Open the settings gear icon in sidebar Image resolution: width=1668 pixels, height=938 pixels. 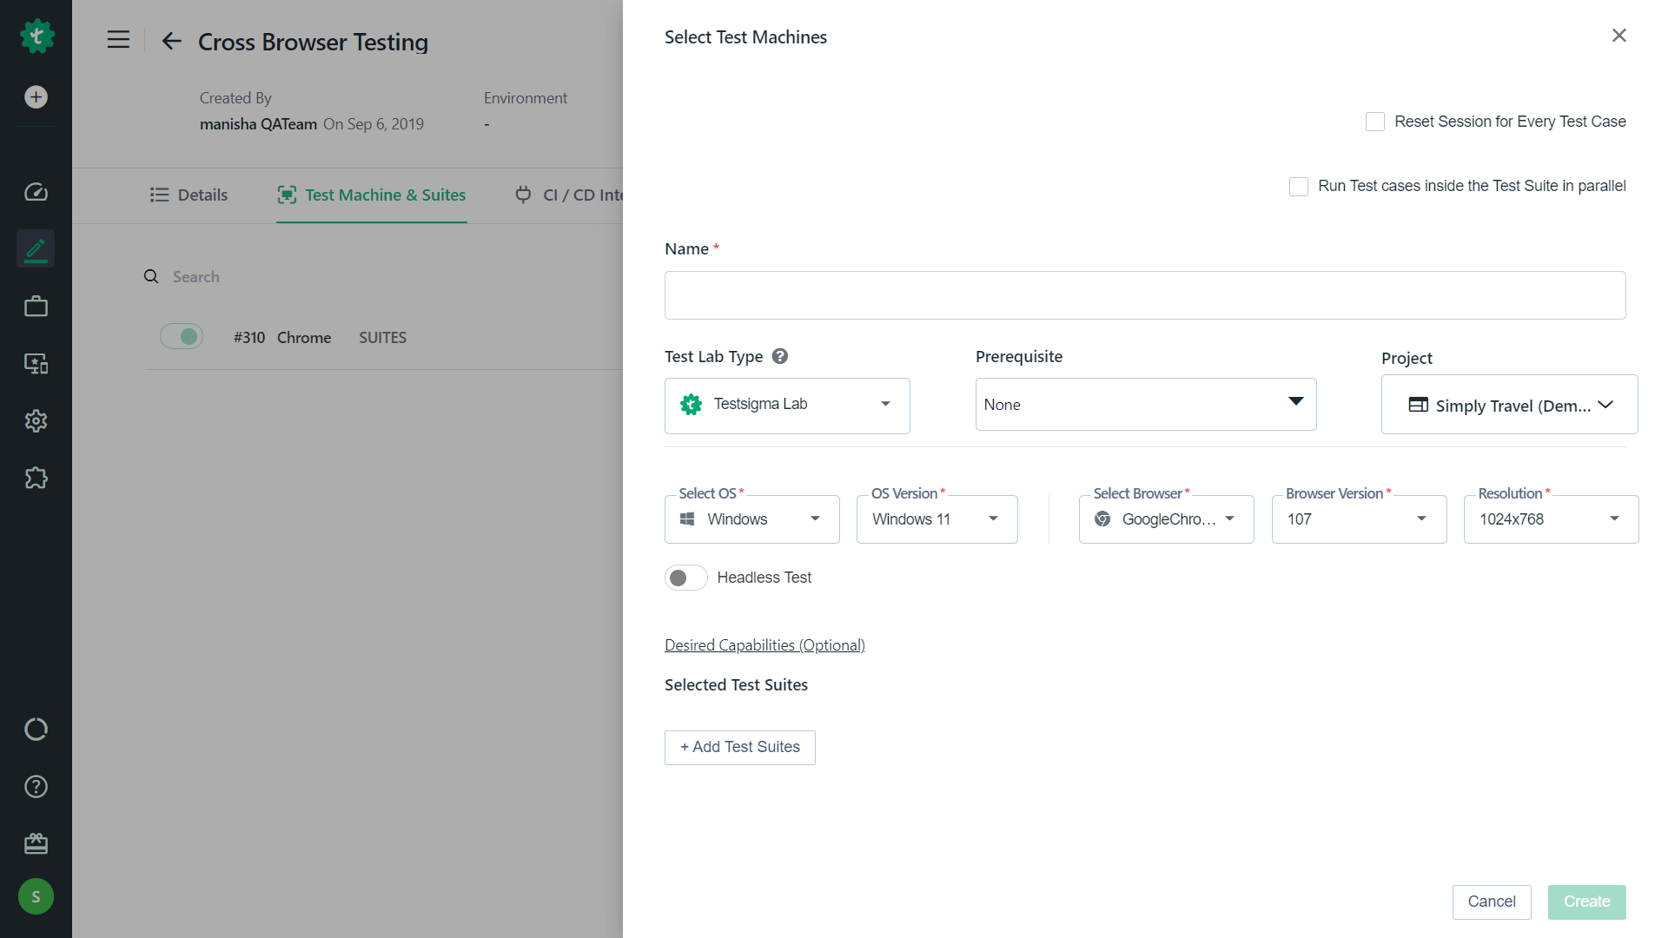[36, 421]
